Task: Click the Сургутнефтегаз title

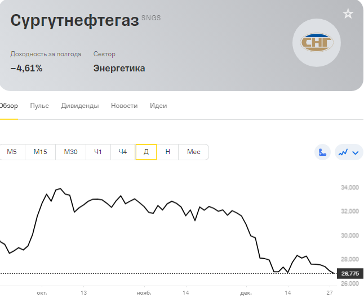Action: [x=74, y=20]
